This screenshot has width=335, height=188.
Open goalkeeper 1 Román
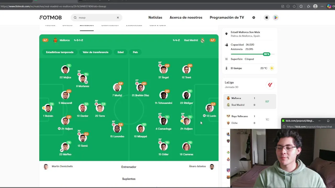pyautogui.click(x=48, y=110)
